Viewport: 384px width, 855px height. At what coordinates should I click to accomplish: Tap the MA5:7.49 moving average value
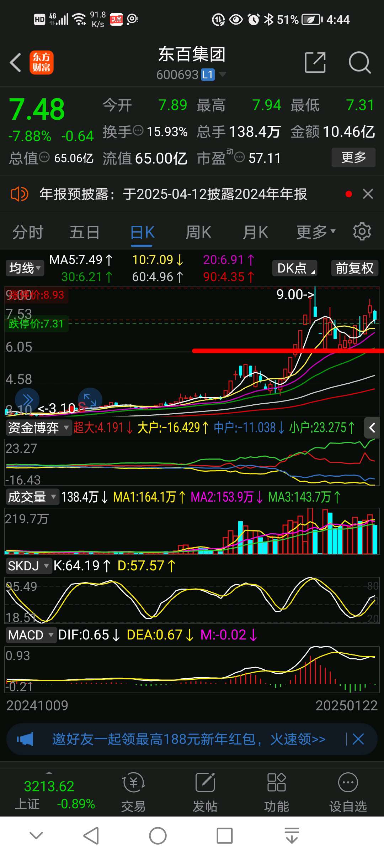click(81, 260)
